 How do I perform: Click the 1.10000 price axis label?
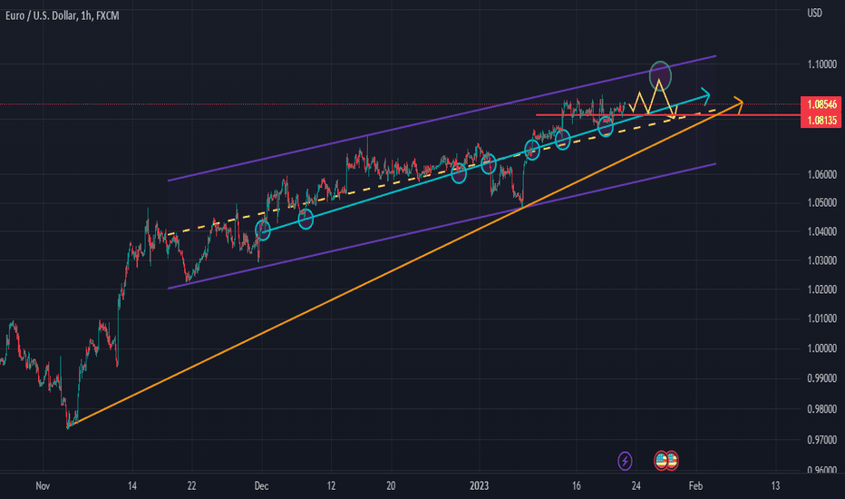821,64
